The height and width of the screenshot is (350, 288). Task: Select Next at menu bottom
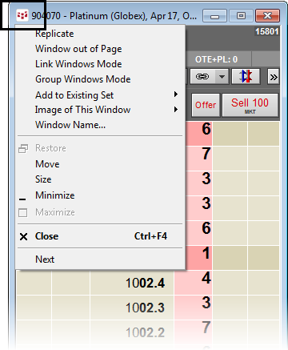(45, 259)
